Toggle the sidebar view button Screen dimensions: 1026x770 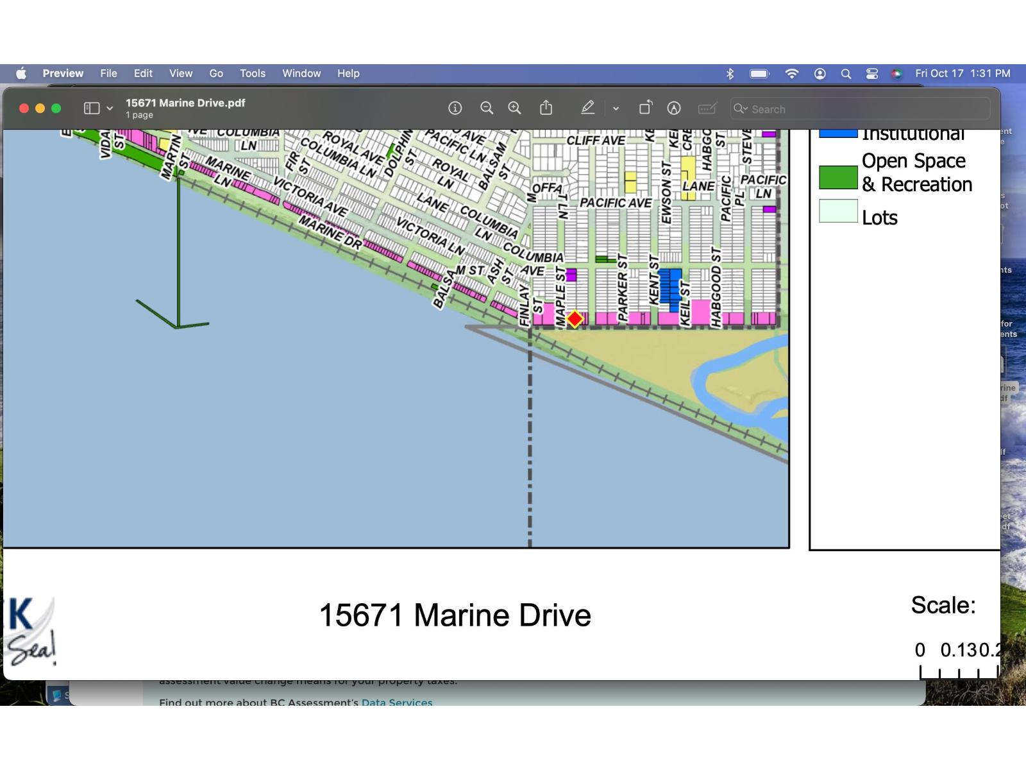92,108
